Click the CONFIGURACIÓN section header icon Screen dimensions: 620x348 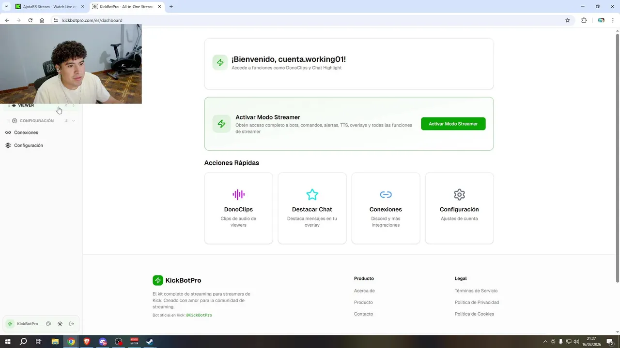[15, 121]
